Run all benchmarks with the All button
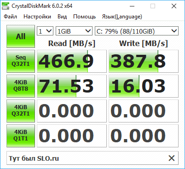The width and height of the screenshot is (185, 169). [x=21, y=36]
